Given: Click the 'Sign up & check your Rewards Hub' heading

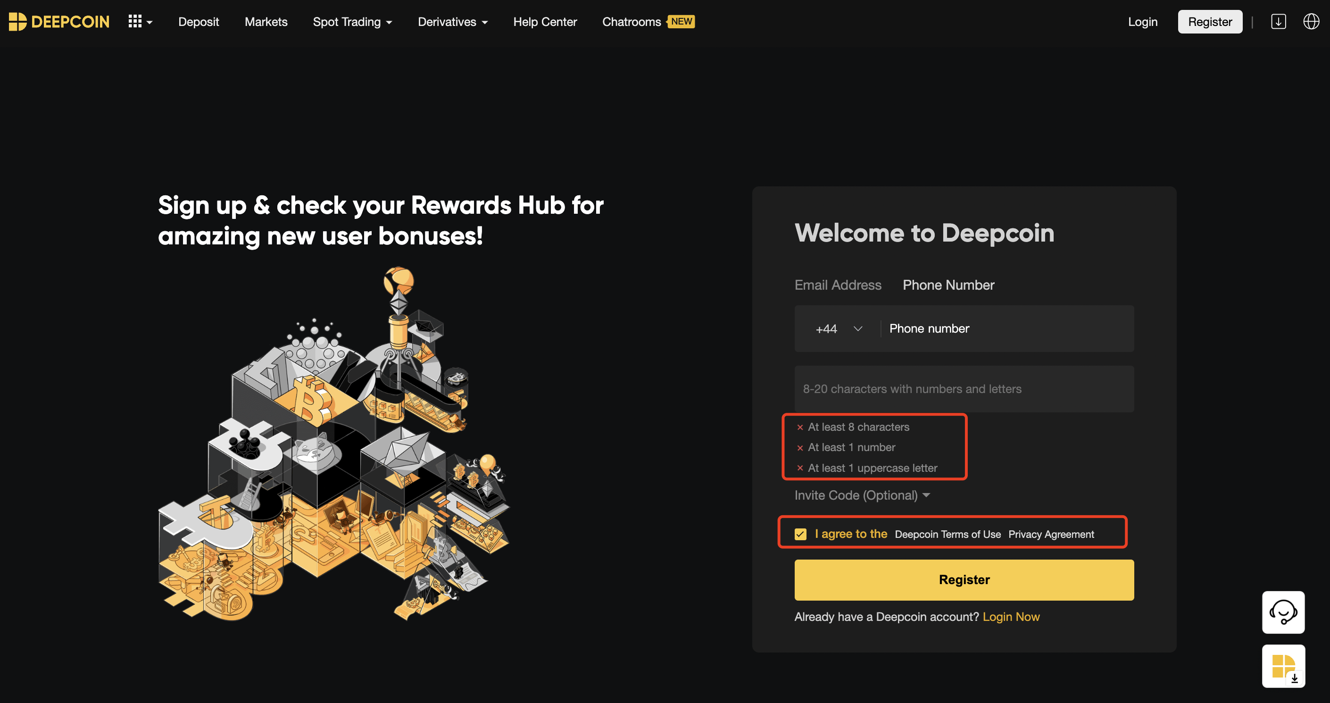Looking at the screenshot, I should pyautogui.click(x=381, y=221).
